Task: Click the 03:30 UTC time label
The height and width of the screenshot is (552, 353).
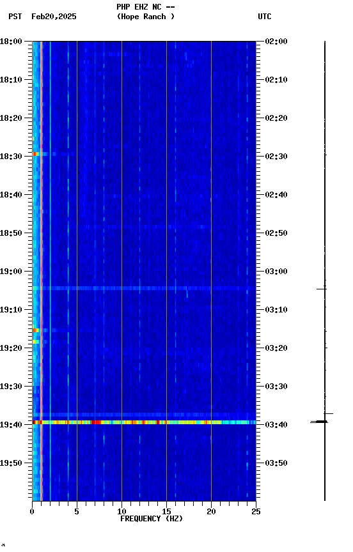Action: coord(276,387)
